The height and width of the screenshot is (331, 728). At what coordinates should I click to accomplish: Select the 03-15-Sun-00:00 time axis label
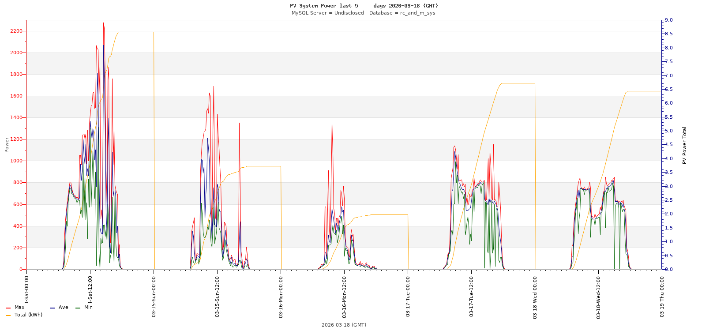point(154,296)
